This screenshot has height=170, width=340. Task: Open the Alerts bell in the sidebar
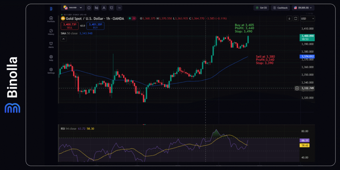tap(51, 44)
